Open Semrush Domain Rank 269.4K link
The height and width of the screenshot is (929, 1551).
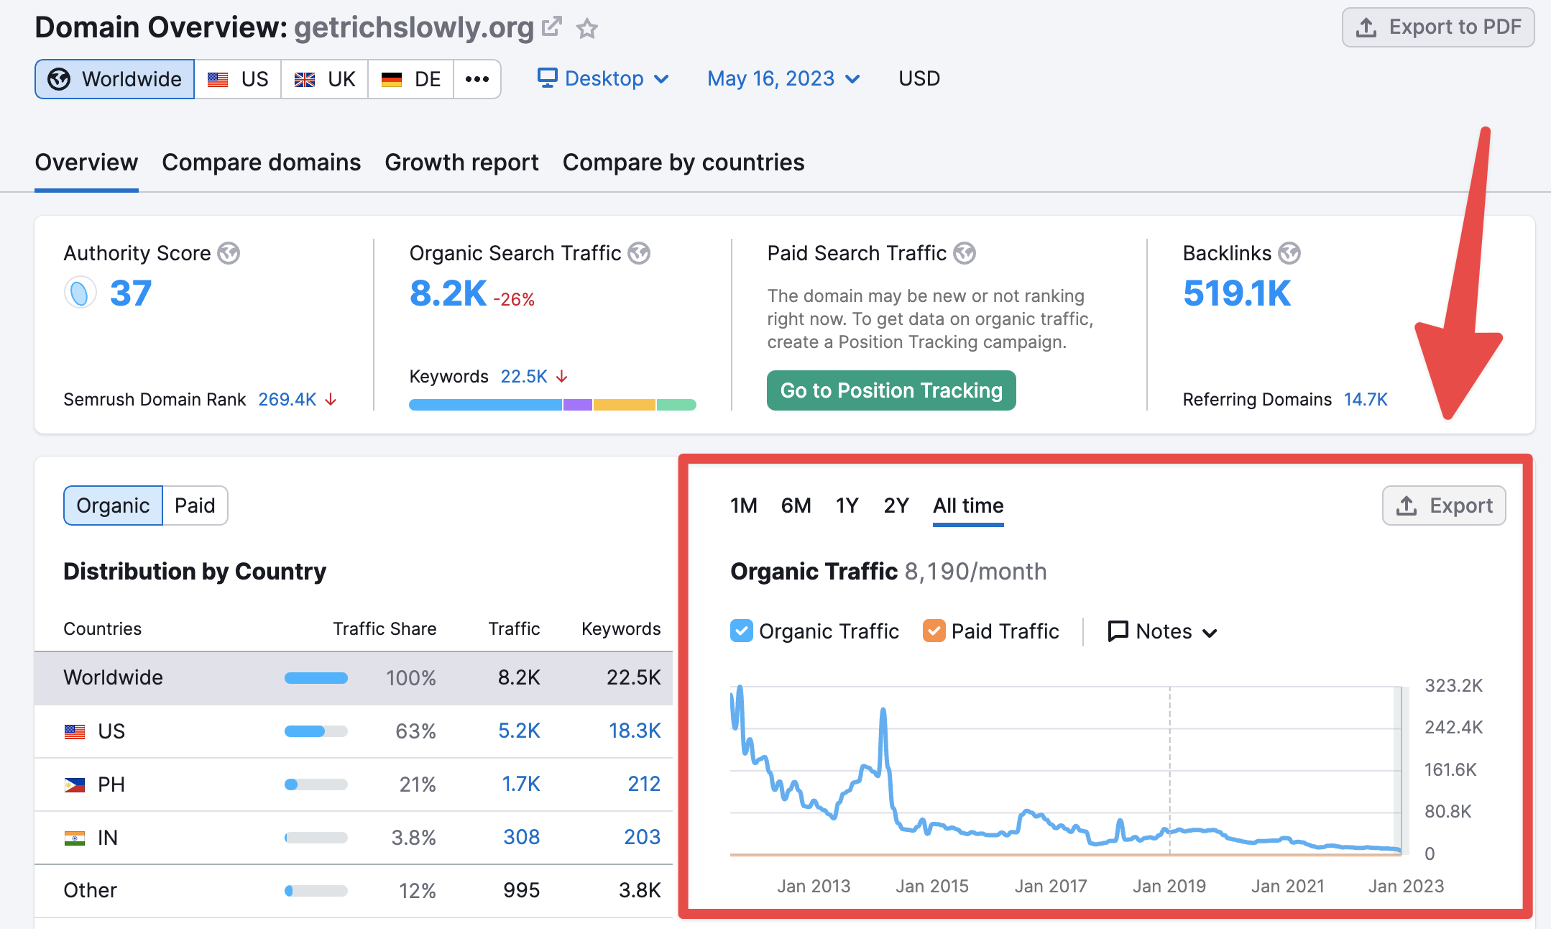tap(287, 399)
